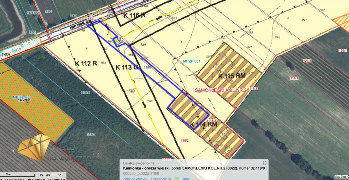The image size is (349, 180).
Task: Open the 'Inne' options link
Action: tap(186, 178)
